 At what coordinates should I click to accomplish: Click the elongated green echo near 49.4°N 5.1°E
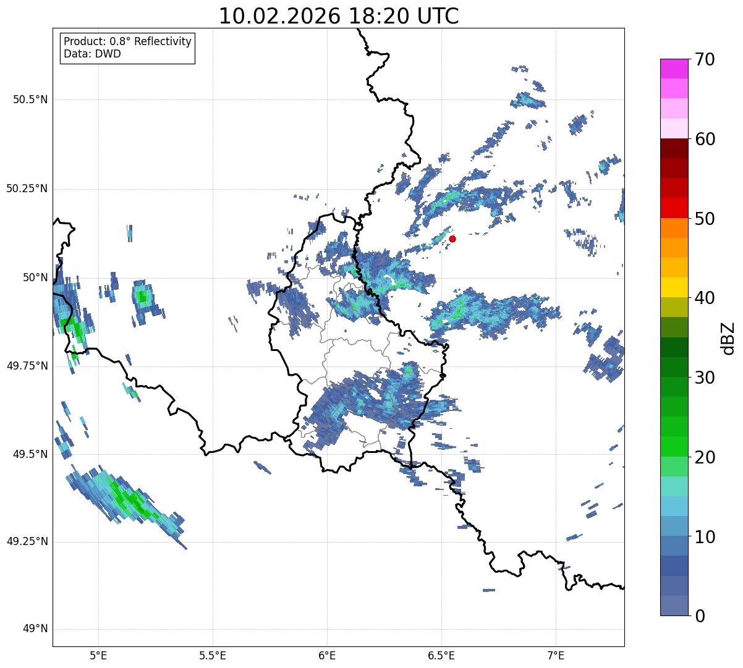pyautogui.click(x=127, y=498)
